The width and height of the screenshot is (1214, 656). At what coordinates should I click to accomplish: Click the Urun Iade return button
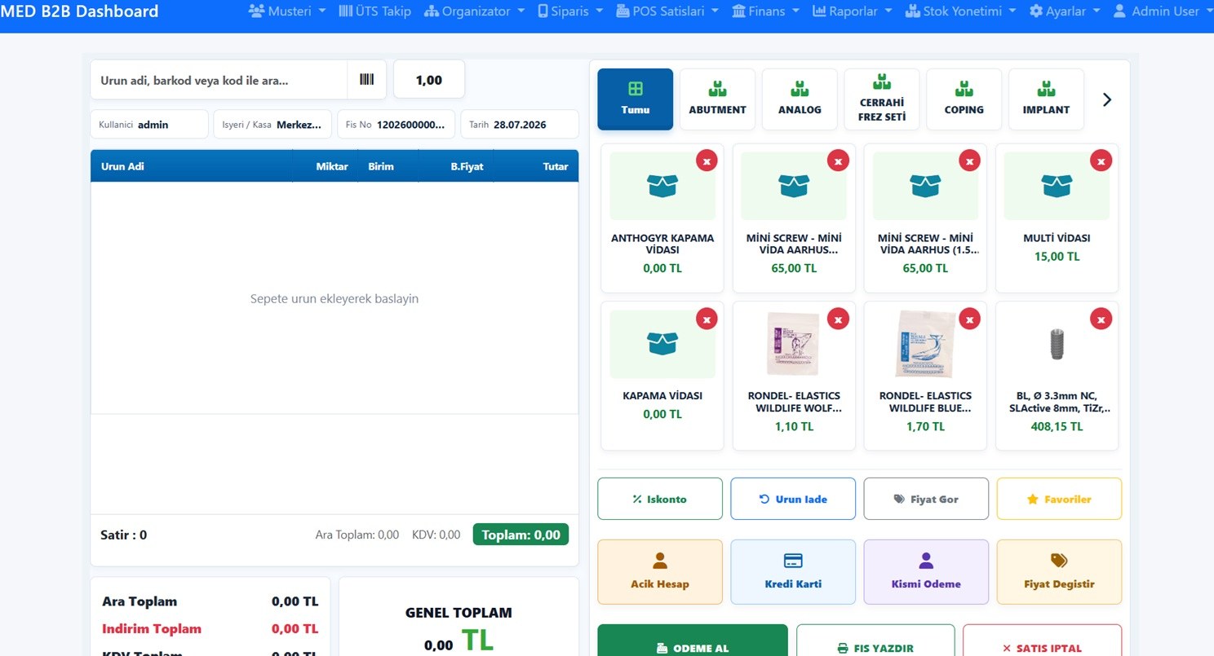pos(793,499)
